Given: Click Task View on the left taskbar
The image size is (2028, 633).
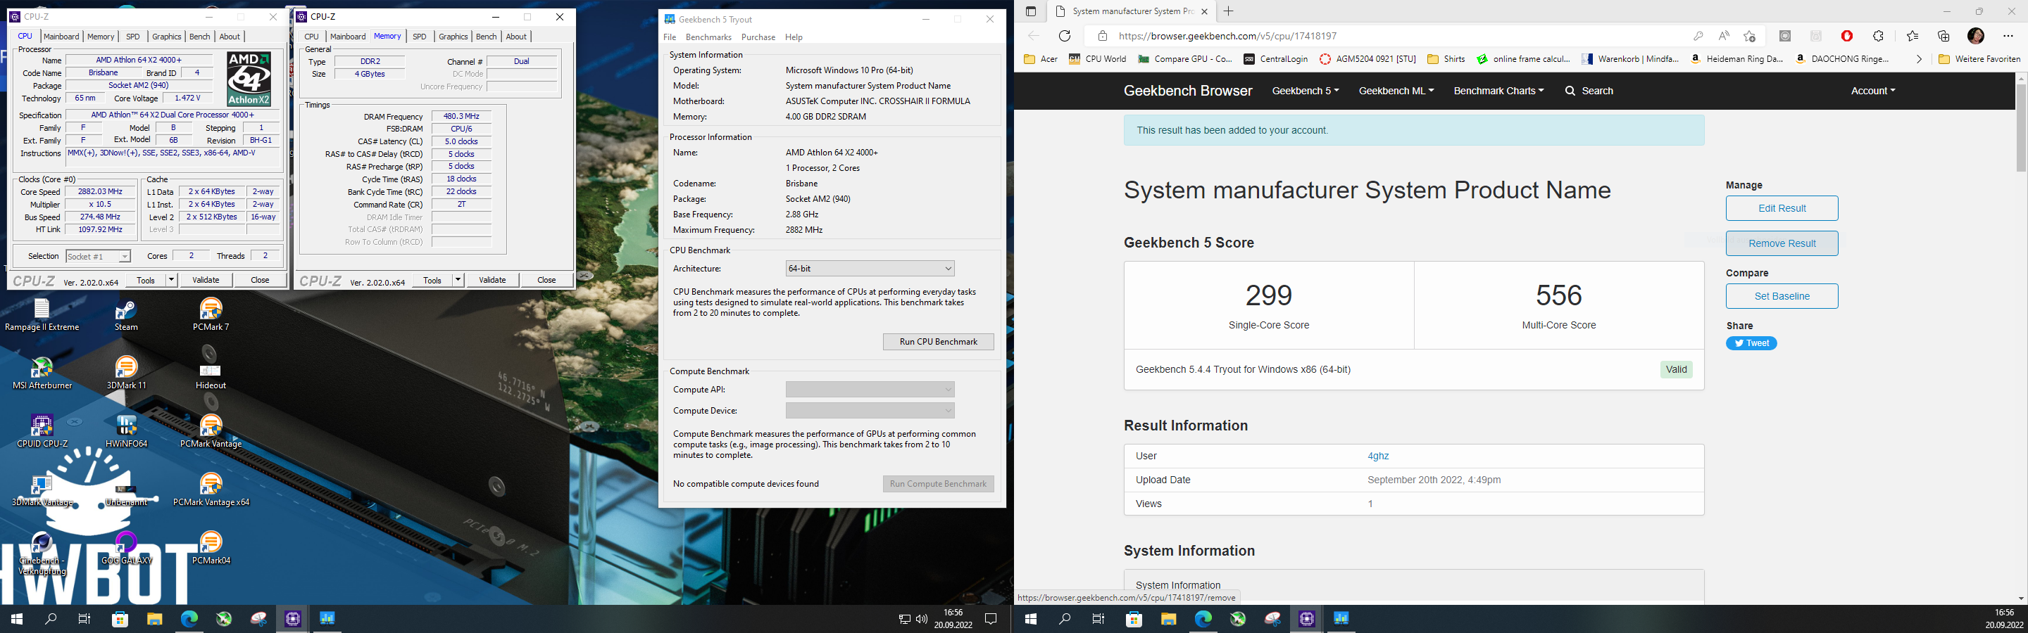Looking at the screenshot, I should tap(84, 619).
